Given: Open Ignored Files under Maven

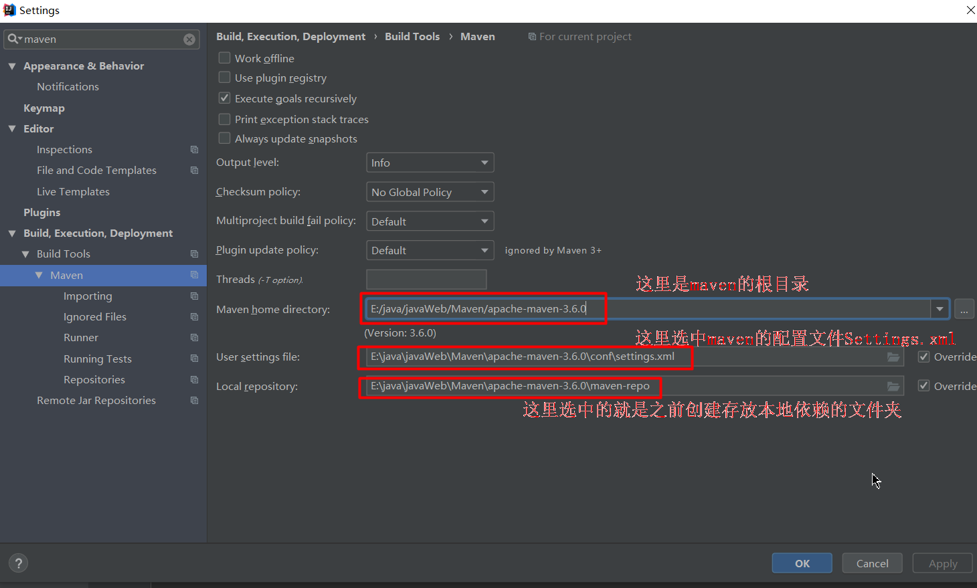Looking at the screenshot, I should pyautogui.click(x=95, y=316).
